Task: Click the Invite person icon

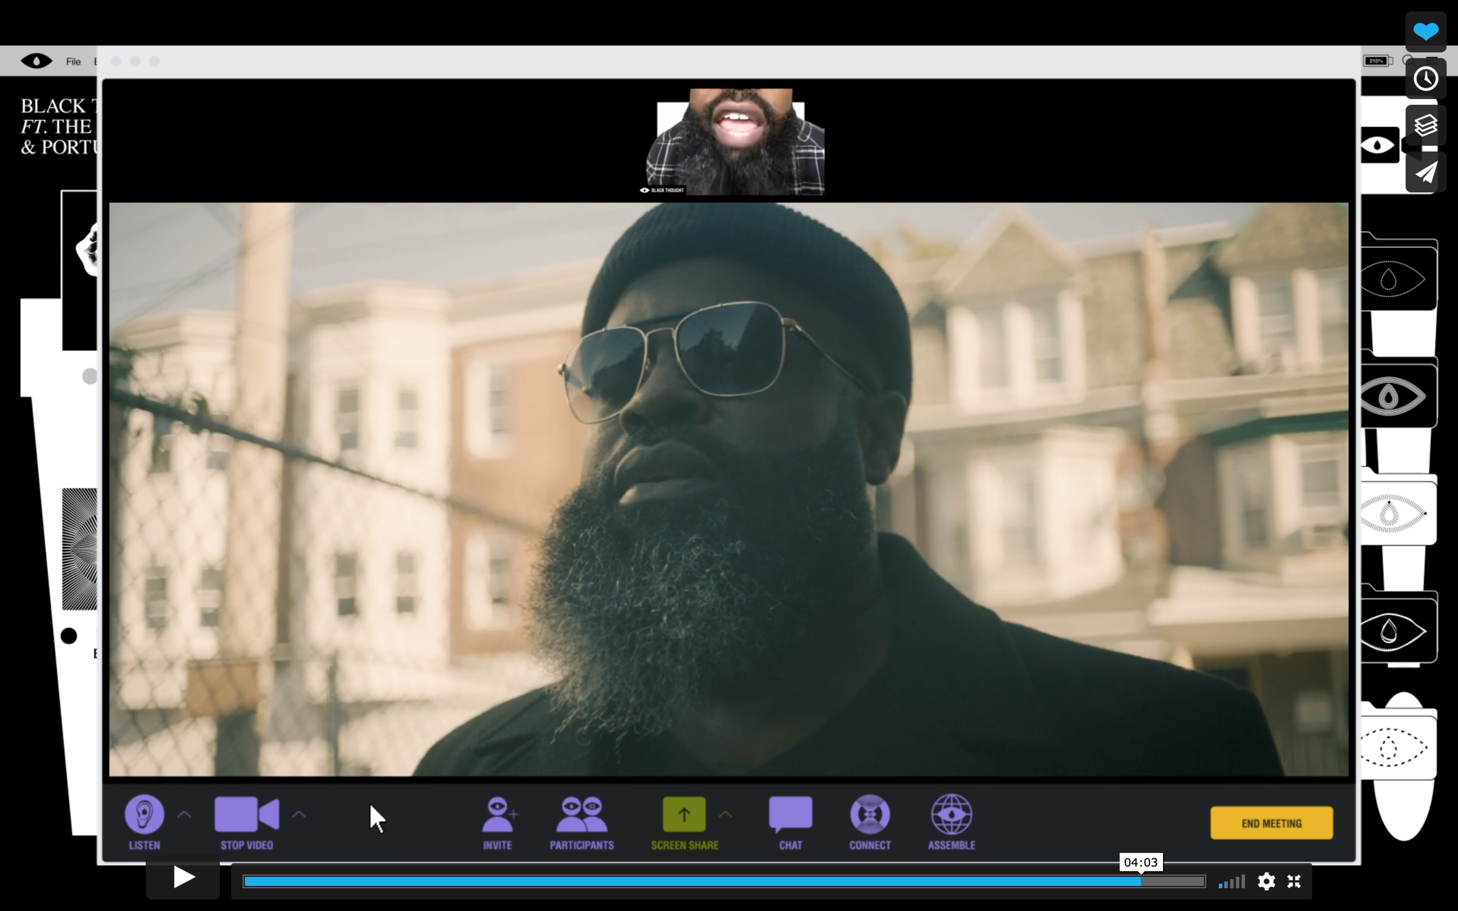Action: click(498, 815)
